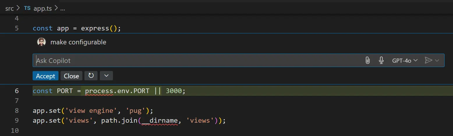Open more actions dropdown next to rerun
This screenshot has height=136, width=453.
(106, 76)
